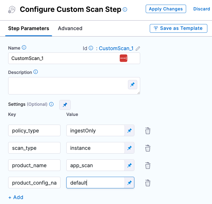Click the pin icon beside ingestOnly value
This screenshot has width=212, height=204.
pyautogui.click(x=129, y=131)
